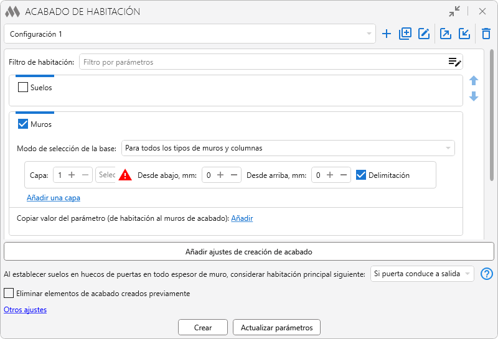The width and height of the screenshot is (498, 339).
Task: Open help for door opening setting
Action: (x=487, y=274)
